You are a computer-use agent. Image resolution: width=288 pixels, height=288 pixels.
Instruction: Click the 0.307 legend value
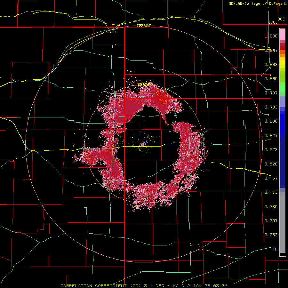(271, 221)
